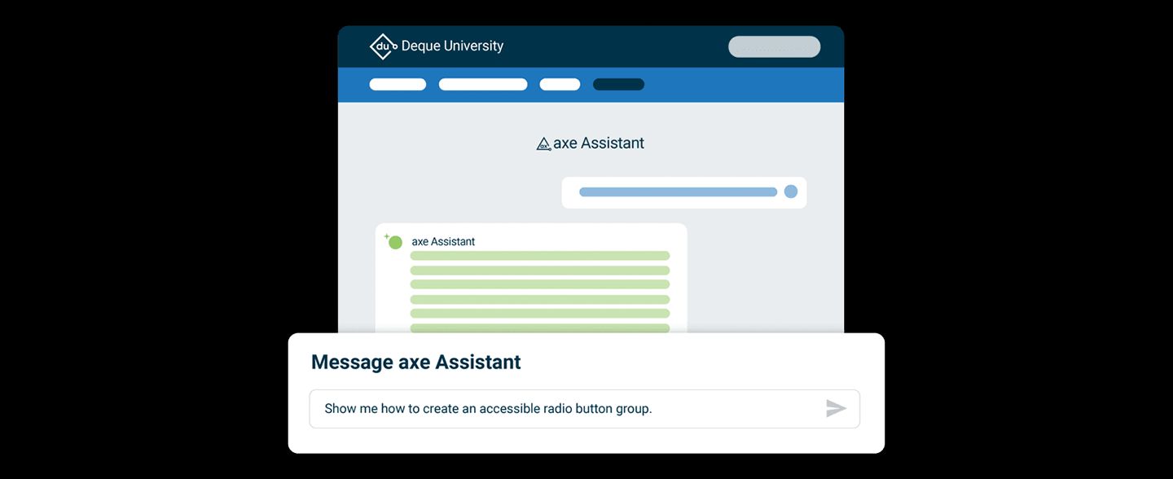Focus the Message axe Assistant text field

584,409
